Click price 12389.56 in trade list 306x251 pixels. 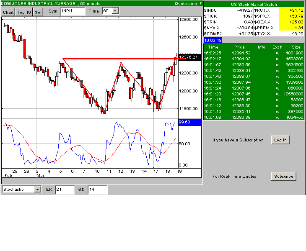241,65
